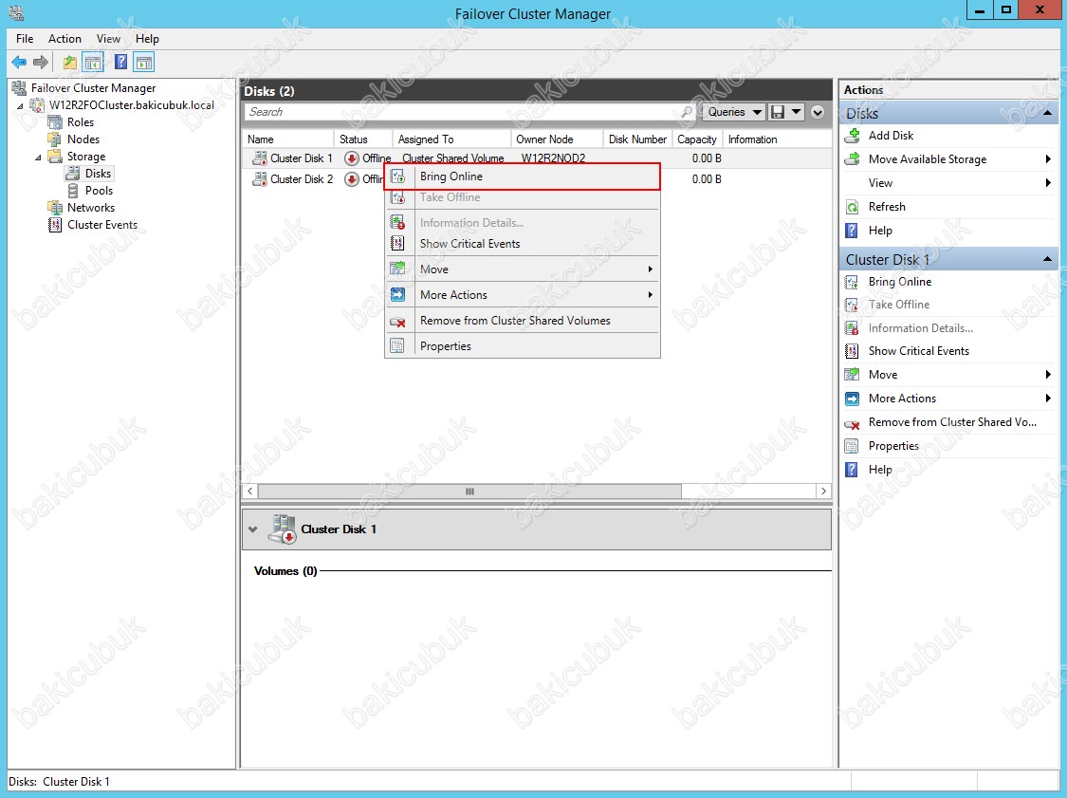
Task: Click the Bring Online icon in Actions pane
Action: click(x=852, y=282)
